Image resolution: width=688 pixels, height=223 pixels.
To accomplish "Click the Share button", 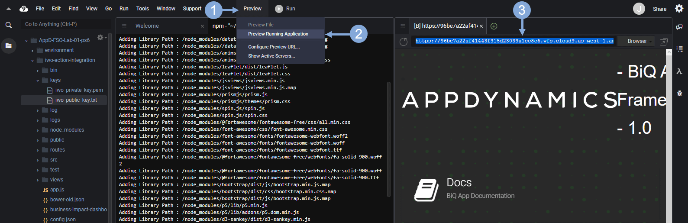I will [x=659, y=9].
